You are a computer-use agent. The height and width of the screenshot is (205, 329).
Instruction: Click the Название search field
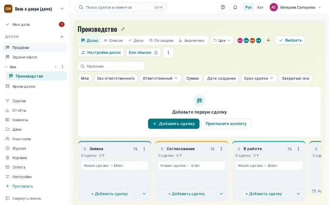click(111, 66)
